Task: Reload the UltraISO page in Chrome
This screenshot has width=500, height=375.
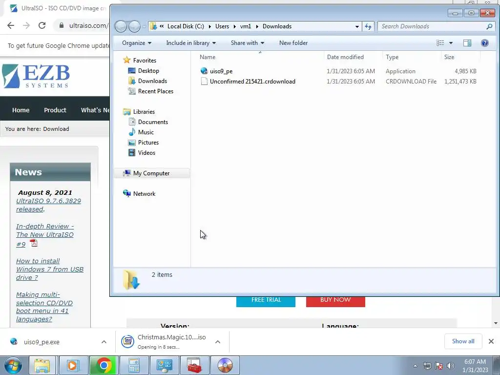Action: (x=42, y=25)
